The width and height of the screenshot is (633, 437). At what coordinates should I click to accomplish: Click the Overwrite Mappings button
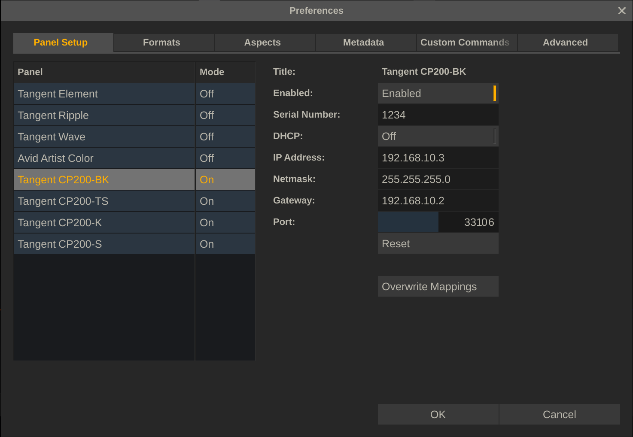(x=438, y=286)
